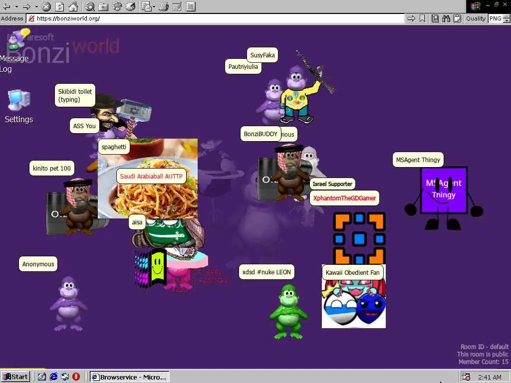Viewport: 511px width, 383px height.
Task: Click the 'Skibidi toilet (typing)' bubble
Action: (x=75, y=95)
